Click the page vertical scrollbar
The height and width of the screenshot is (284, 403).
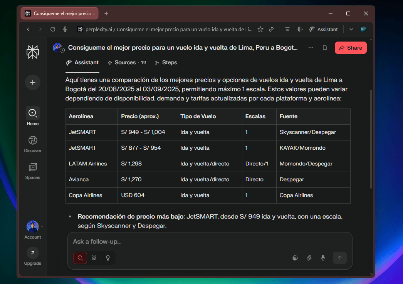[x=371, y=139]
